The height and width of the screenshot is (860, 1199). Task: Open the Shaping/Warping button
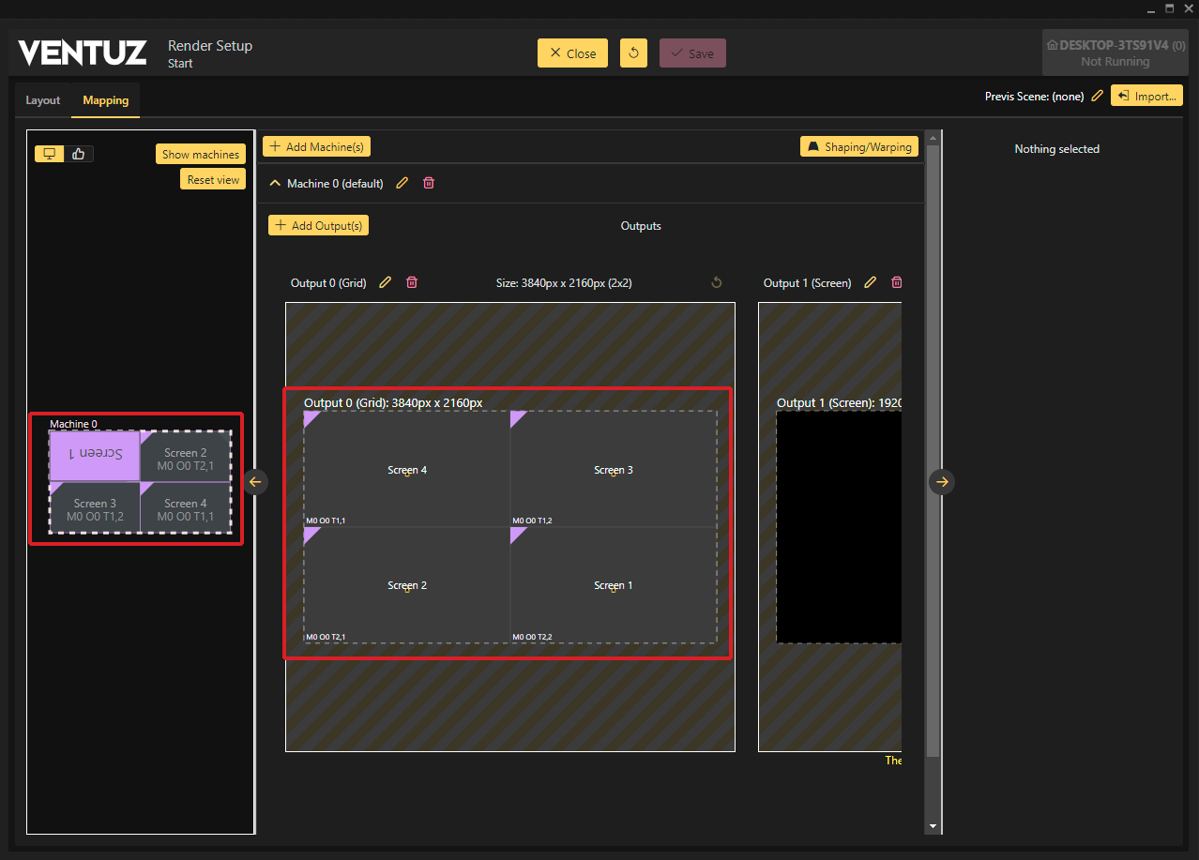[858, 147]
